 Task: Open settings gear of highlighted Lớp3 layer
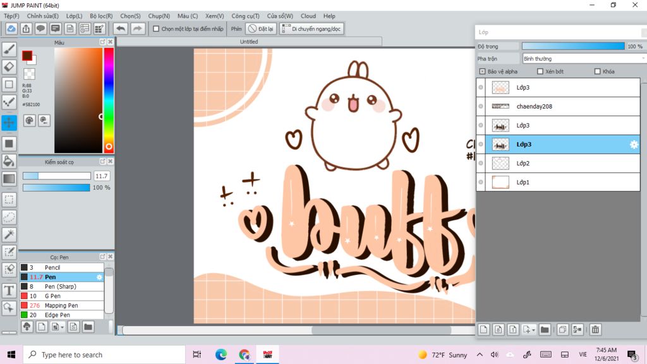pos(634,145)
